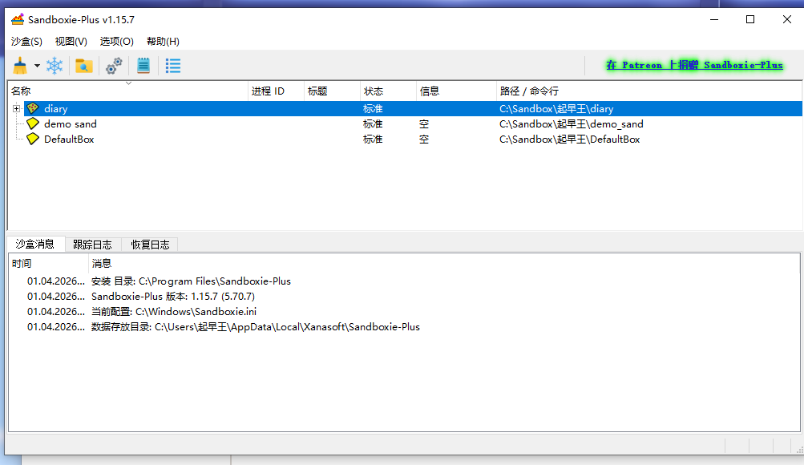This screenshot has height=465, width=804.
Task: Close the Sandboxie-Plus window
Action: [x=787, y=19]
